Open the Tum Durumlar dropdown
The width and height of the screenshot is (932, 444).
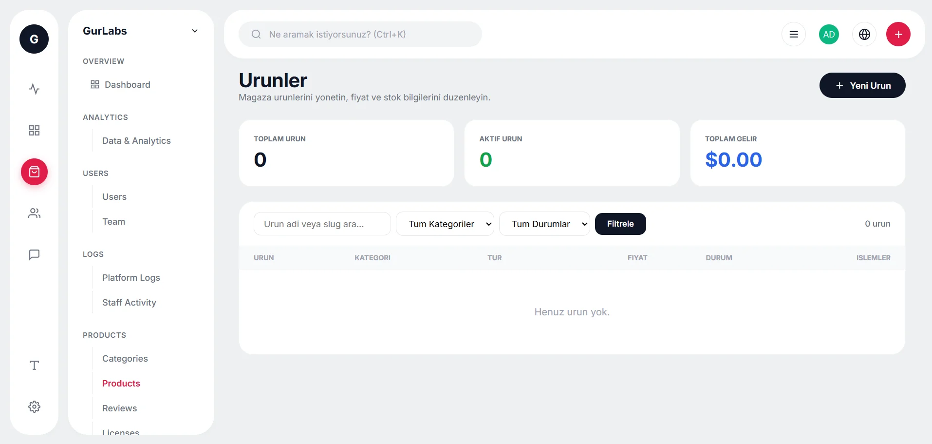[544, 224]
